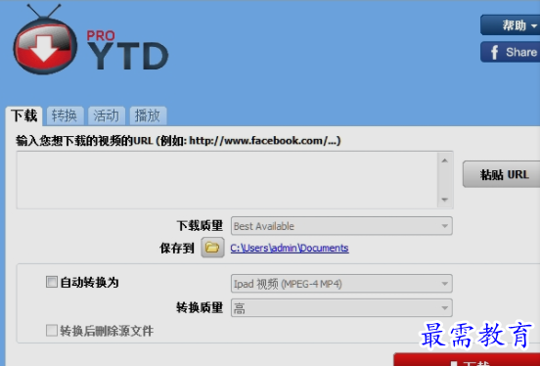Expand the Ipad 视频 (MPEG-4 MP4) format dropdown
The image size is (540, 366).
click(x=341, y=284)
